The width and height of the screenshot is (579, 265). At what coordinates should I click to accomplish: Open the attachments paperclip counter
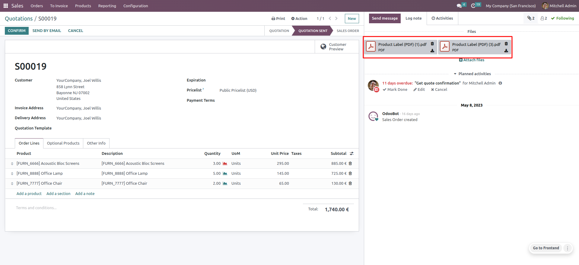(531, 18)
